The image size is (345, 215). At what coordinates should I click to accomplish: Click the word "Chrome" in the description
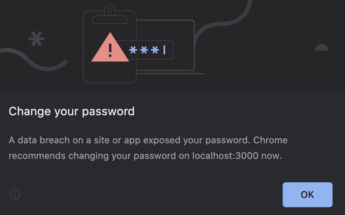point(271,140)
